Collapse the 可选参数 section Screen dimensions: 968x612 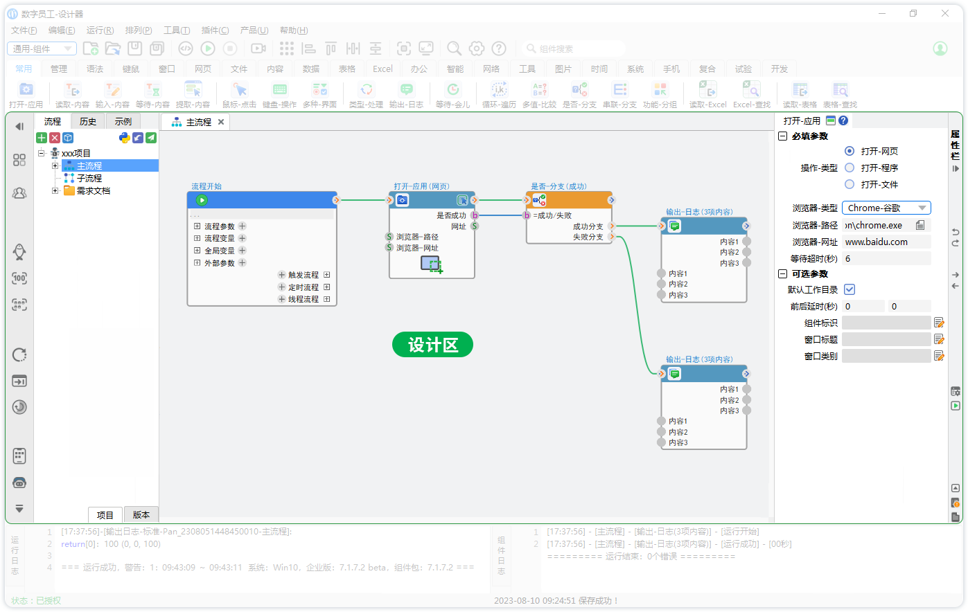point(782,274)
